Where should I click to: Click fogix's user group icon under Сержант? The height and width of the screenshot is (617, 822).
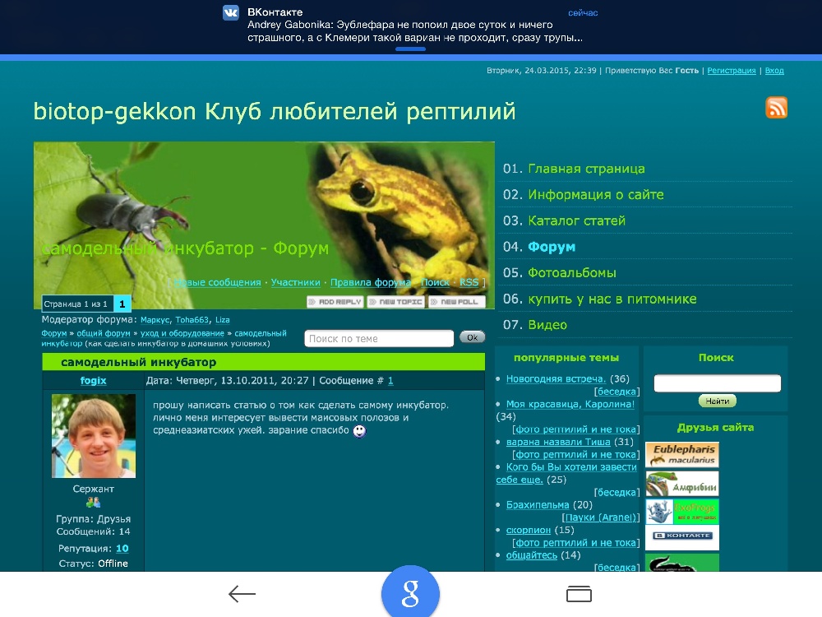(x=93, y=503)
